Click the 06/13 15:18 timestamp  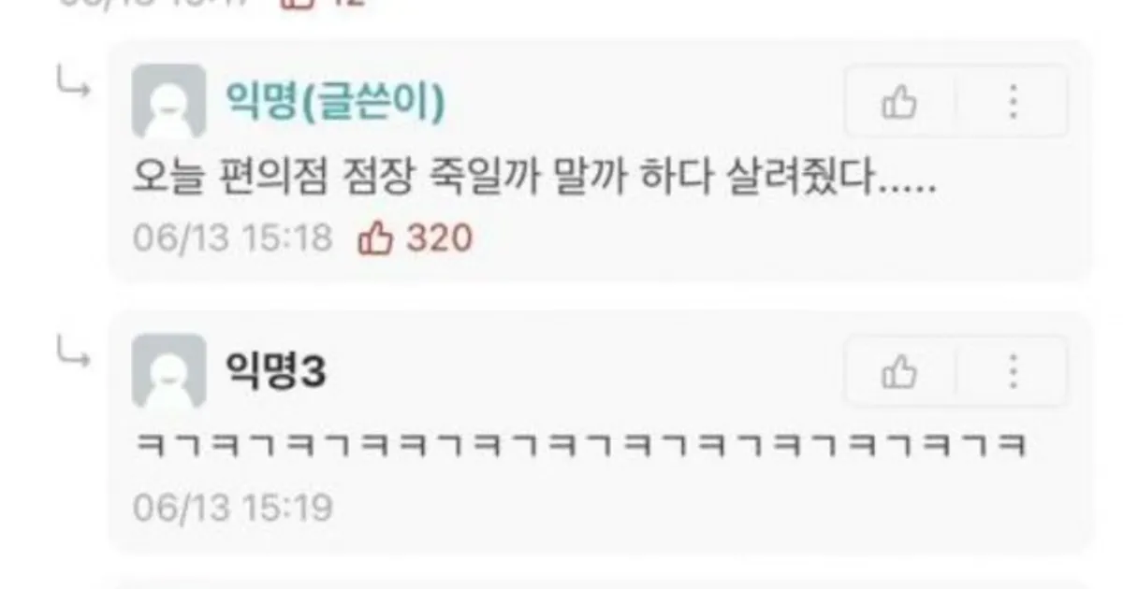click(232, 238)
